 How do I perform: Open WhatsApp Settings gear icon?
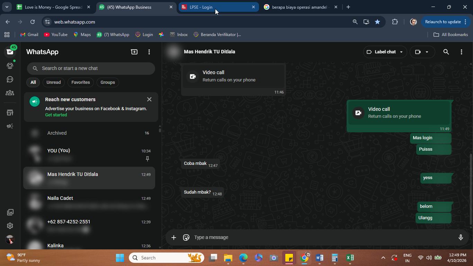click(10, 226)
